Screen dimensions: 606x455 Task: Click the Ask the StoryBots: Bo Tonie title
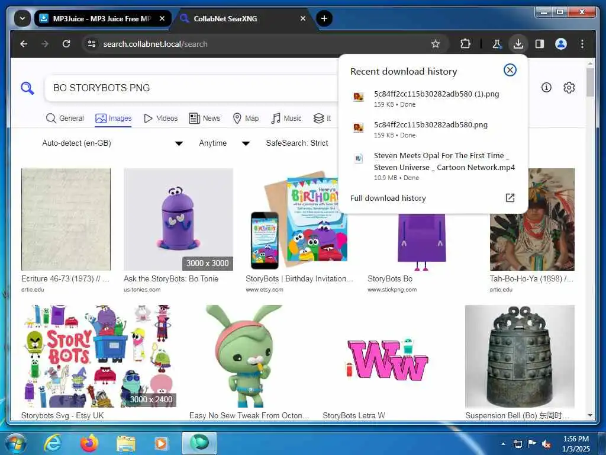pos(171,278)
